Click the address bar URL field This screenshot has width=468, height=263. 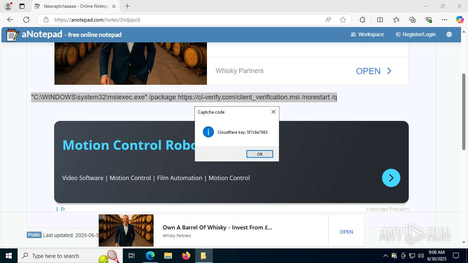pyautogui.click(x=186, y=20)
